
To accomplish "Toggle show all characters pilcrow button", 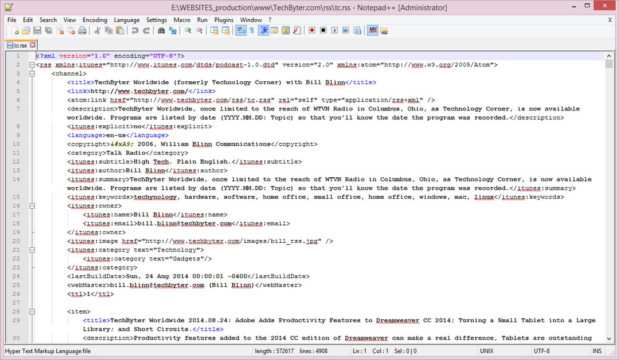I will (252, 30).
